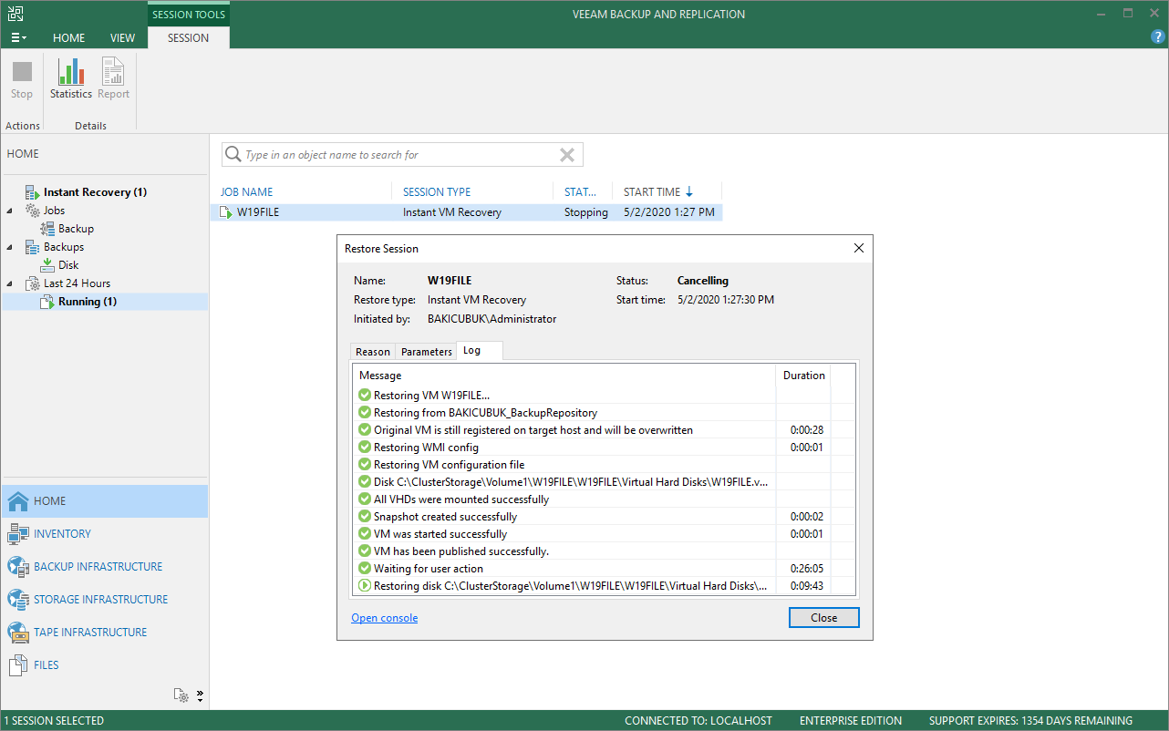This screenshot has height=731, width=1169.
Task: Select the All VHDs were mounted successfully row
Action: click(604, 499)
